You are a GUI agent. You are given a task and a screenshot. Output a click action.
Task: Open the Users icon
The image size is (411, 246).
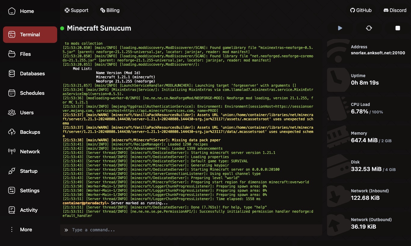coord(12,112)
